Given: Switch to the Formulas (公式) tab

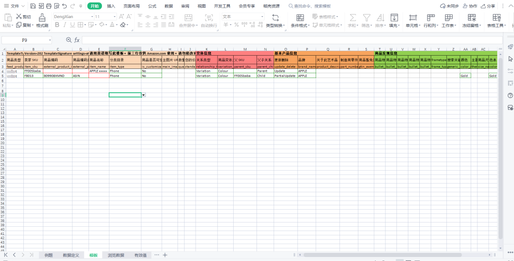Looking at the screenshot, I should [152, 6].
